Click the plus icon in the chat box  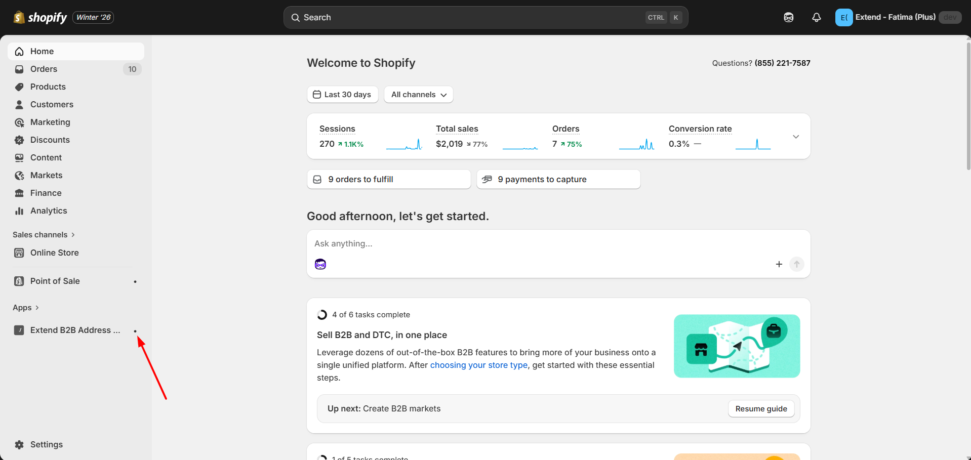(779, 264)
